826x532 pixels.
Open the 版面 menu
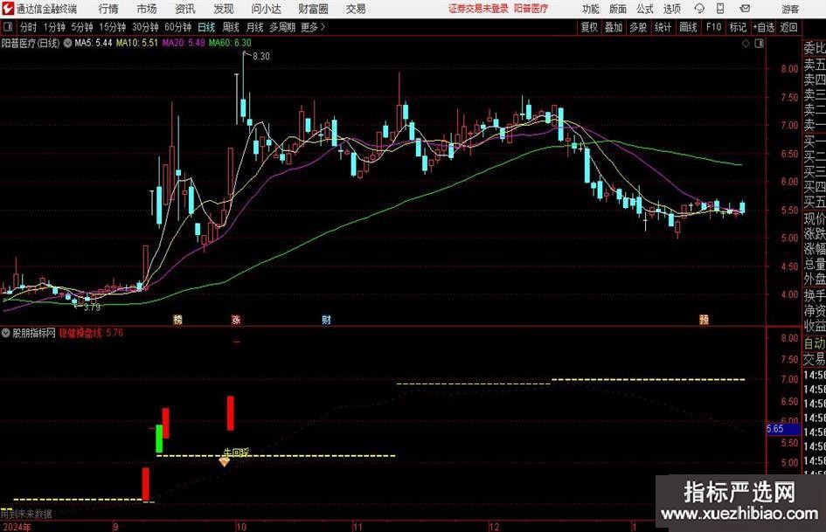[618, 9]
